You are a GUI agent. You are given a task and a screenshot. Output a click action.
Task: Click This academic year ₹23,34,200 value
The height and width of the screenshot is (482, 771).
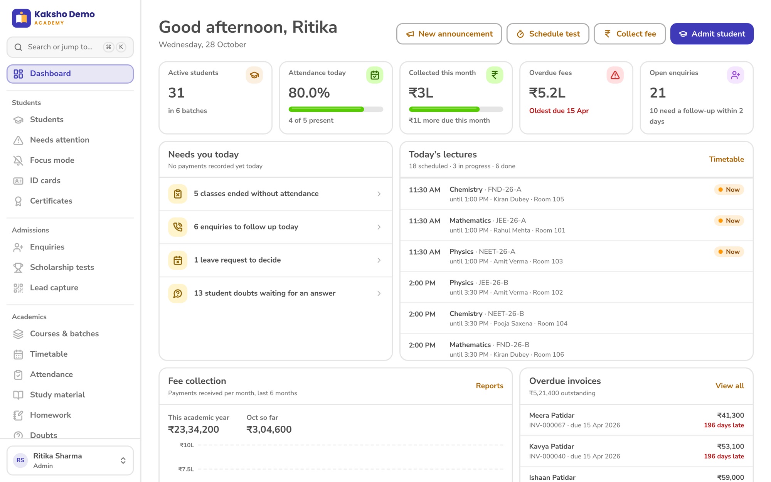194,430
